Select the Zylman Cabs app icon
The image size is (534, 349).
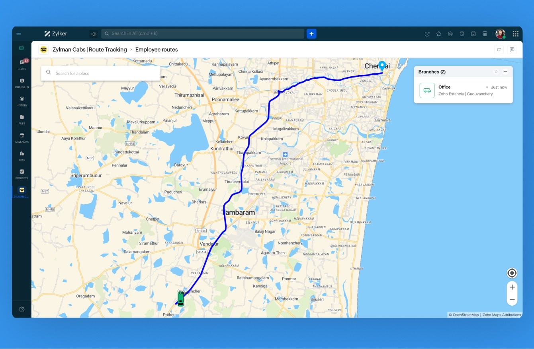pyautogui.click(x=22, y=190)
